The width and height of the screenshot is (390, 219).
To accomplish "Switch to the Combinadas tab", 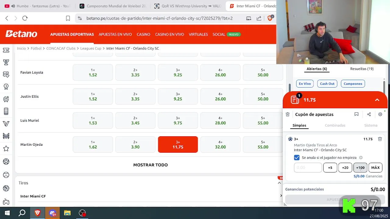I will click(x=335, y=125).
